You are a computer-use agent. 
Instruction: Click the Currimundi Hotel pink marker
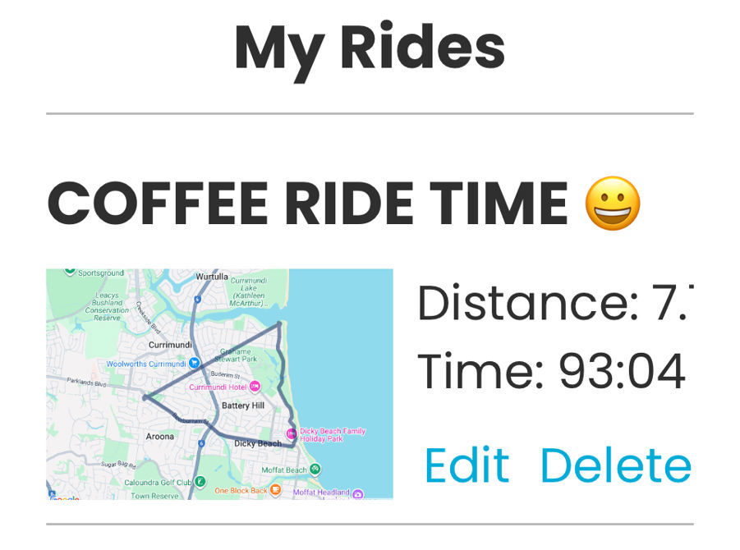click(254, 385)
